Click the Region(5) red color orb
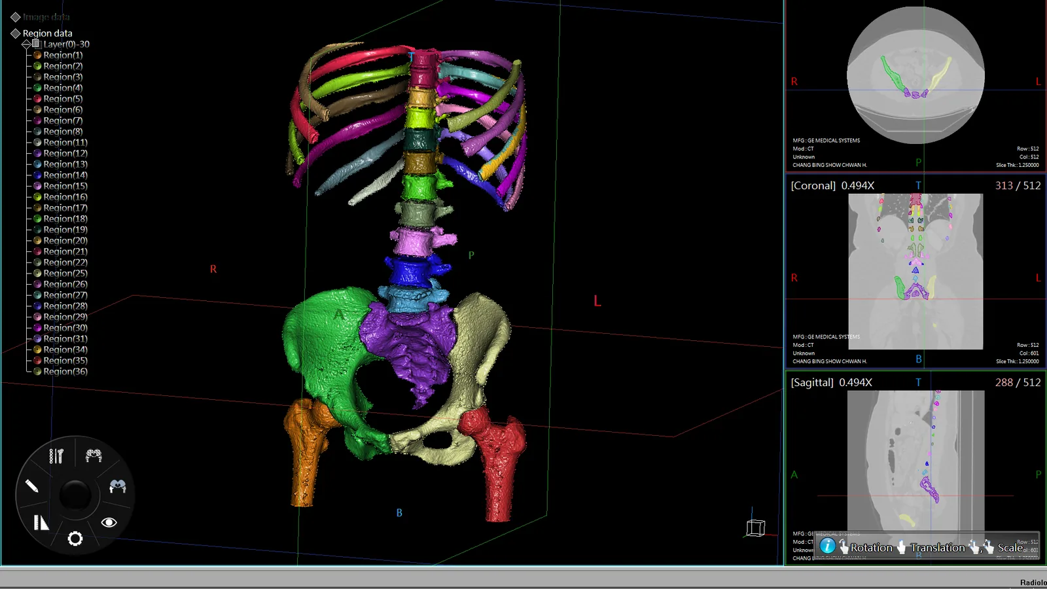This screenshot has height=589, width=1047. (x=37, y=99)
